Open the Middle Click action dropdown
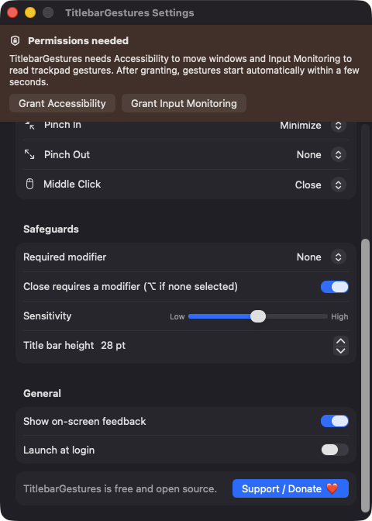Screen dimensions: 372x521 338,185
